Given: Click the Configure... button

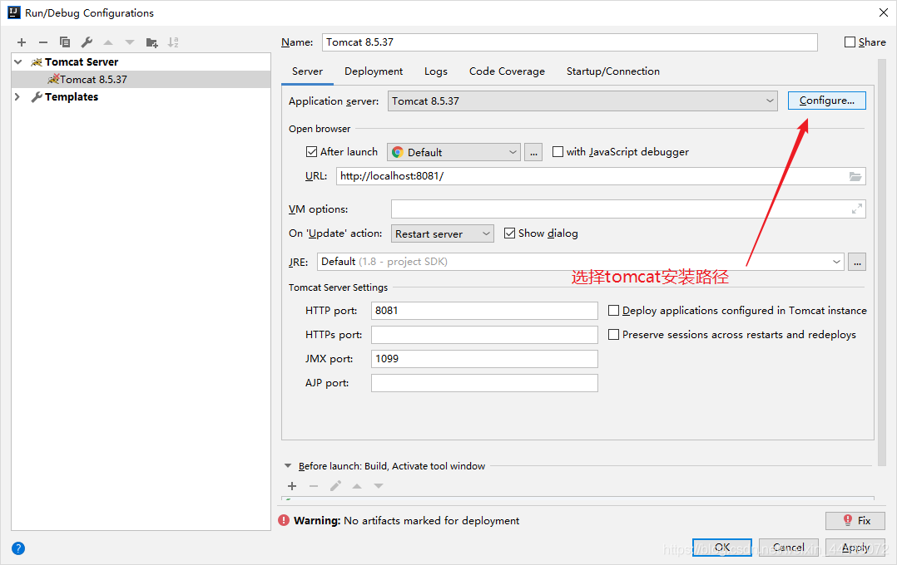Looking at the screenshot, I should tap(826, 101).
